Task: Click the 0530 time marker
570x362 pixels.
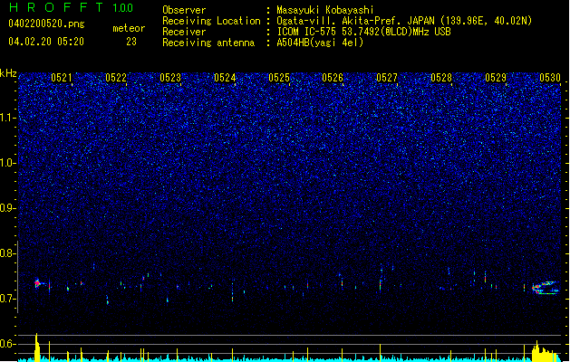Action: [x=550, y=78]
